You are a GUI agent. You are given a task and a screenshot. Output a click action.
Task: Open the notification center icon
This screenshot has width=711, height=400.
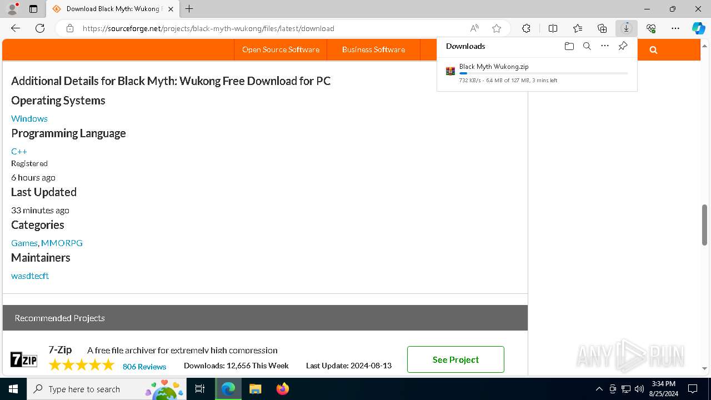click(693, 389)
